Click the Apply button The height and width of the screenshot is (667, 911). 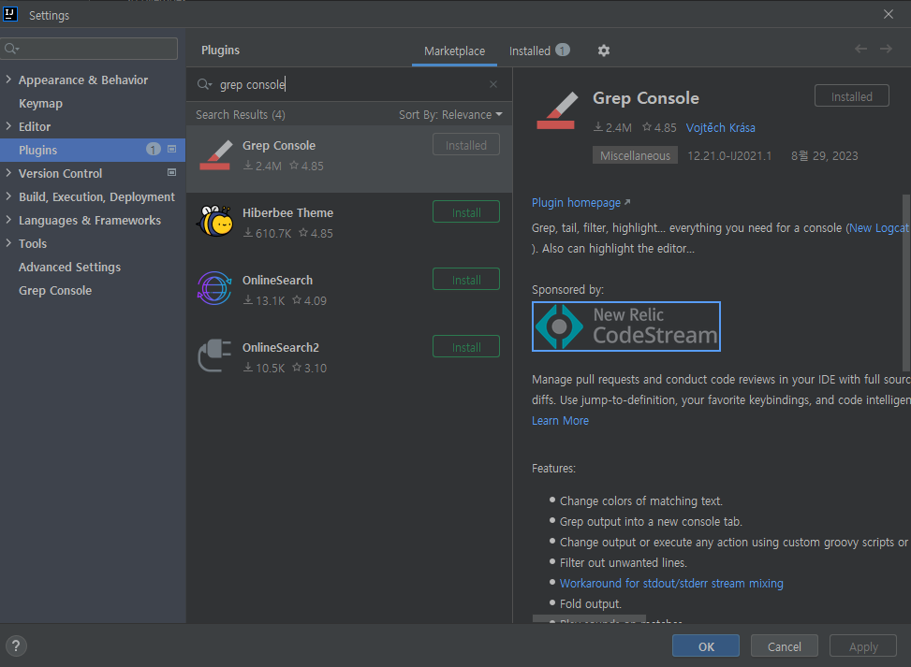pos(862,646)
